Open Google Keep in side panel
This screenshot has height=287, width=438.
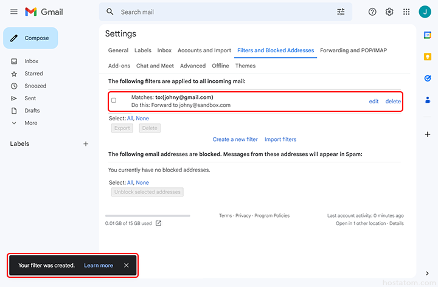[428, 57]
